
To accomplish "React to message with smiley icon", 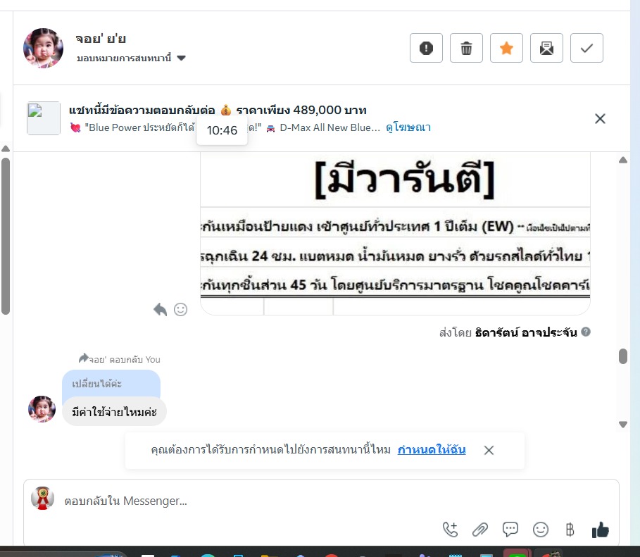I will 180,310.
